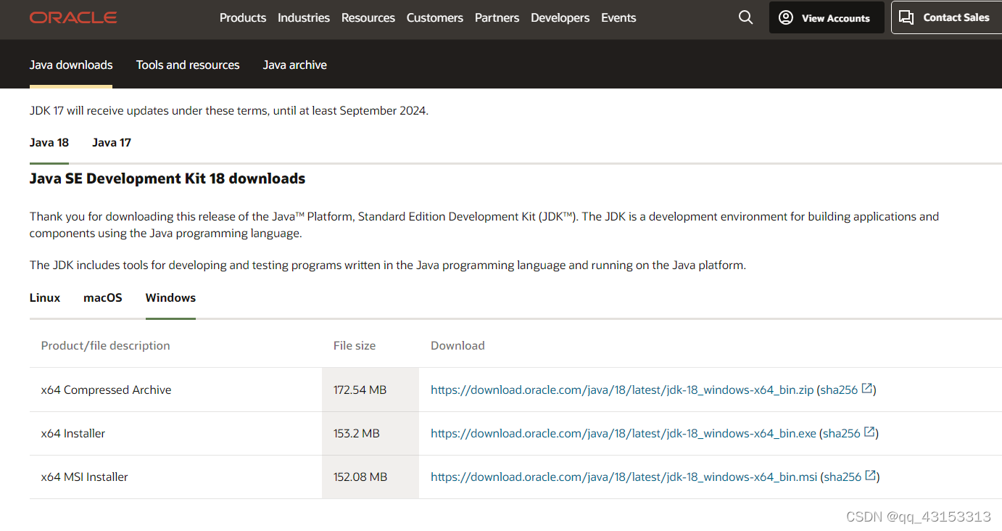Click the 172.54 MB file size
1002x531 pixels.
(360, 390)
